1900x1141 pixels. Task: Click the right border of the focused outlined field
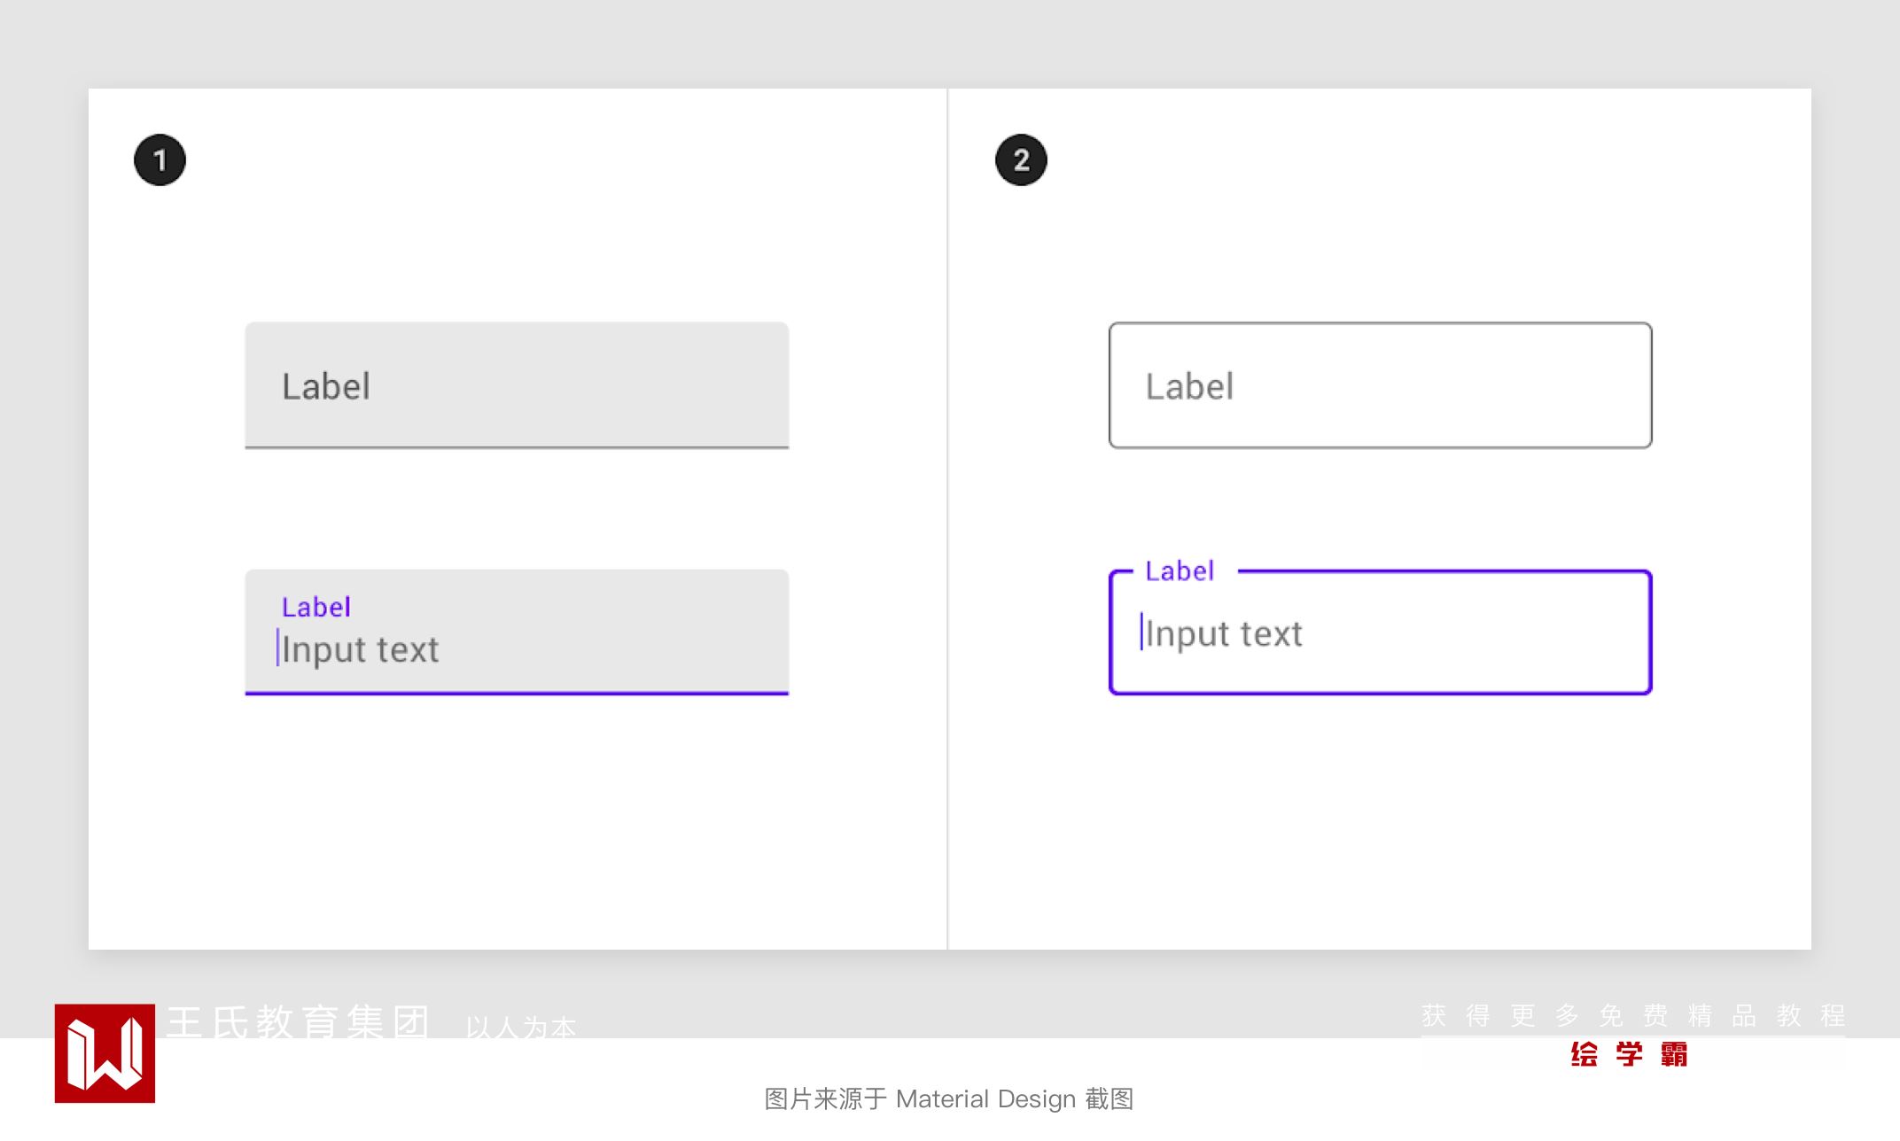(1650, 633)
